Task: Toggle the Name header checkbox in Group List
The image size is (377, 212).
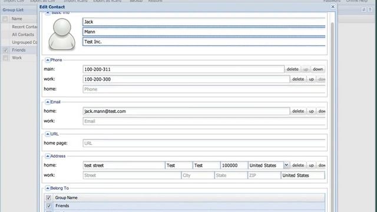Action: (x=5, y=19)
